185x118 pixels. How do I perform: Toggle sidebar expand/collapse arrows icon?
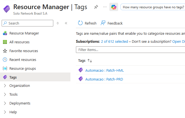click(58, 23)
